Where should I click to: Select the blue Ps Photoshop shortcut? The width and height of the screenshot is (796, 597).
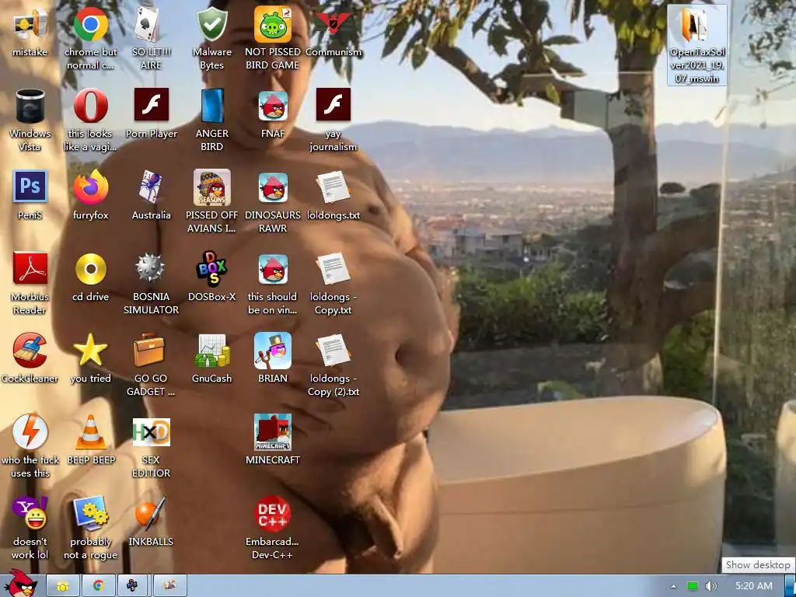tap(30, 195)
